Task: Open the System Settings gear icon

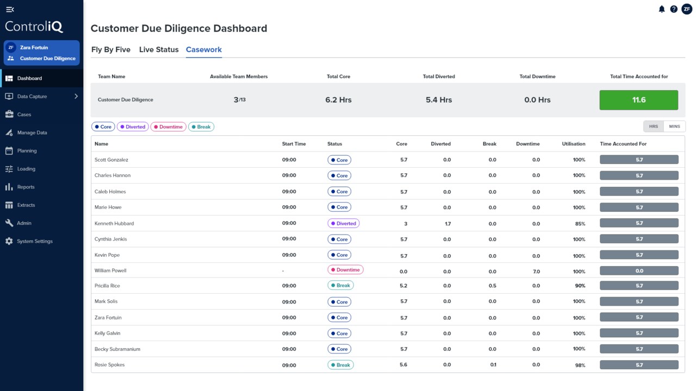Action: [9, 241]
